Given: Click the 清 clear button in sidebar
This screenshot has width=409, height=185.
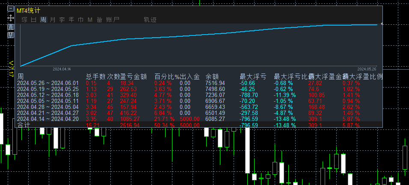Looking at the screenshot, I should pyautogui.click(x=10, y=27).
